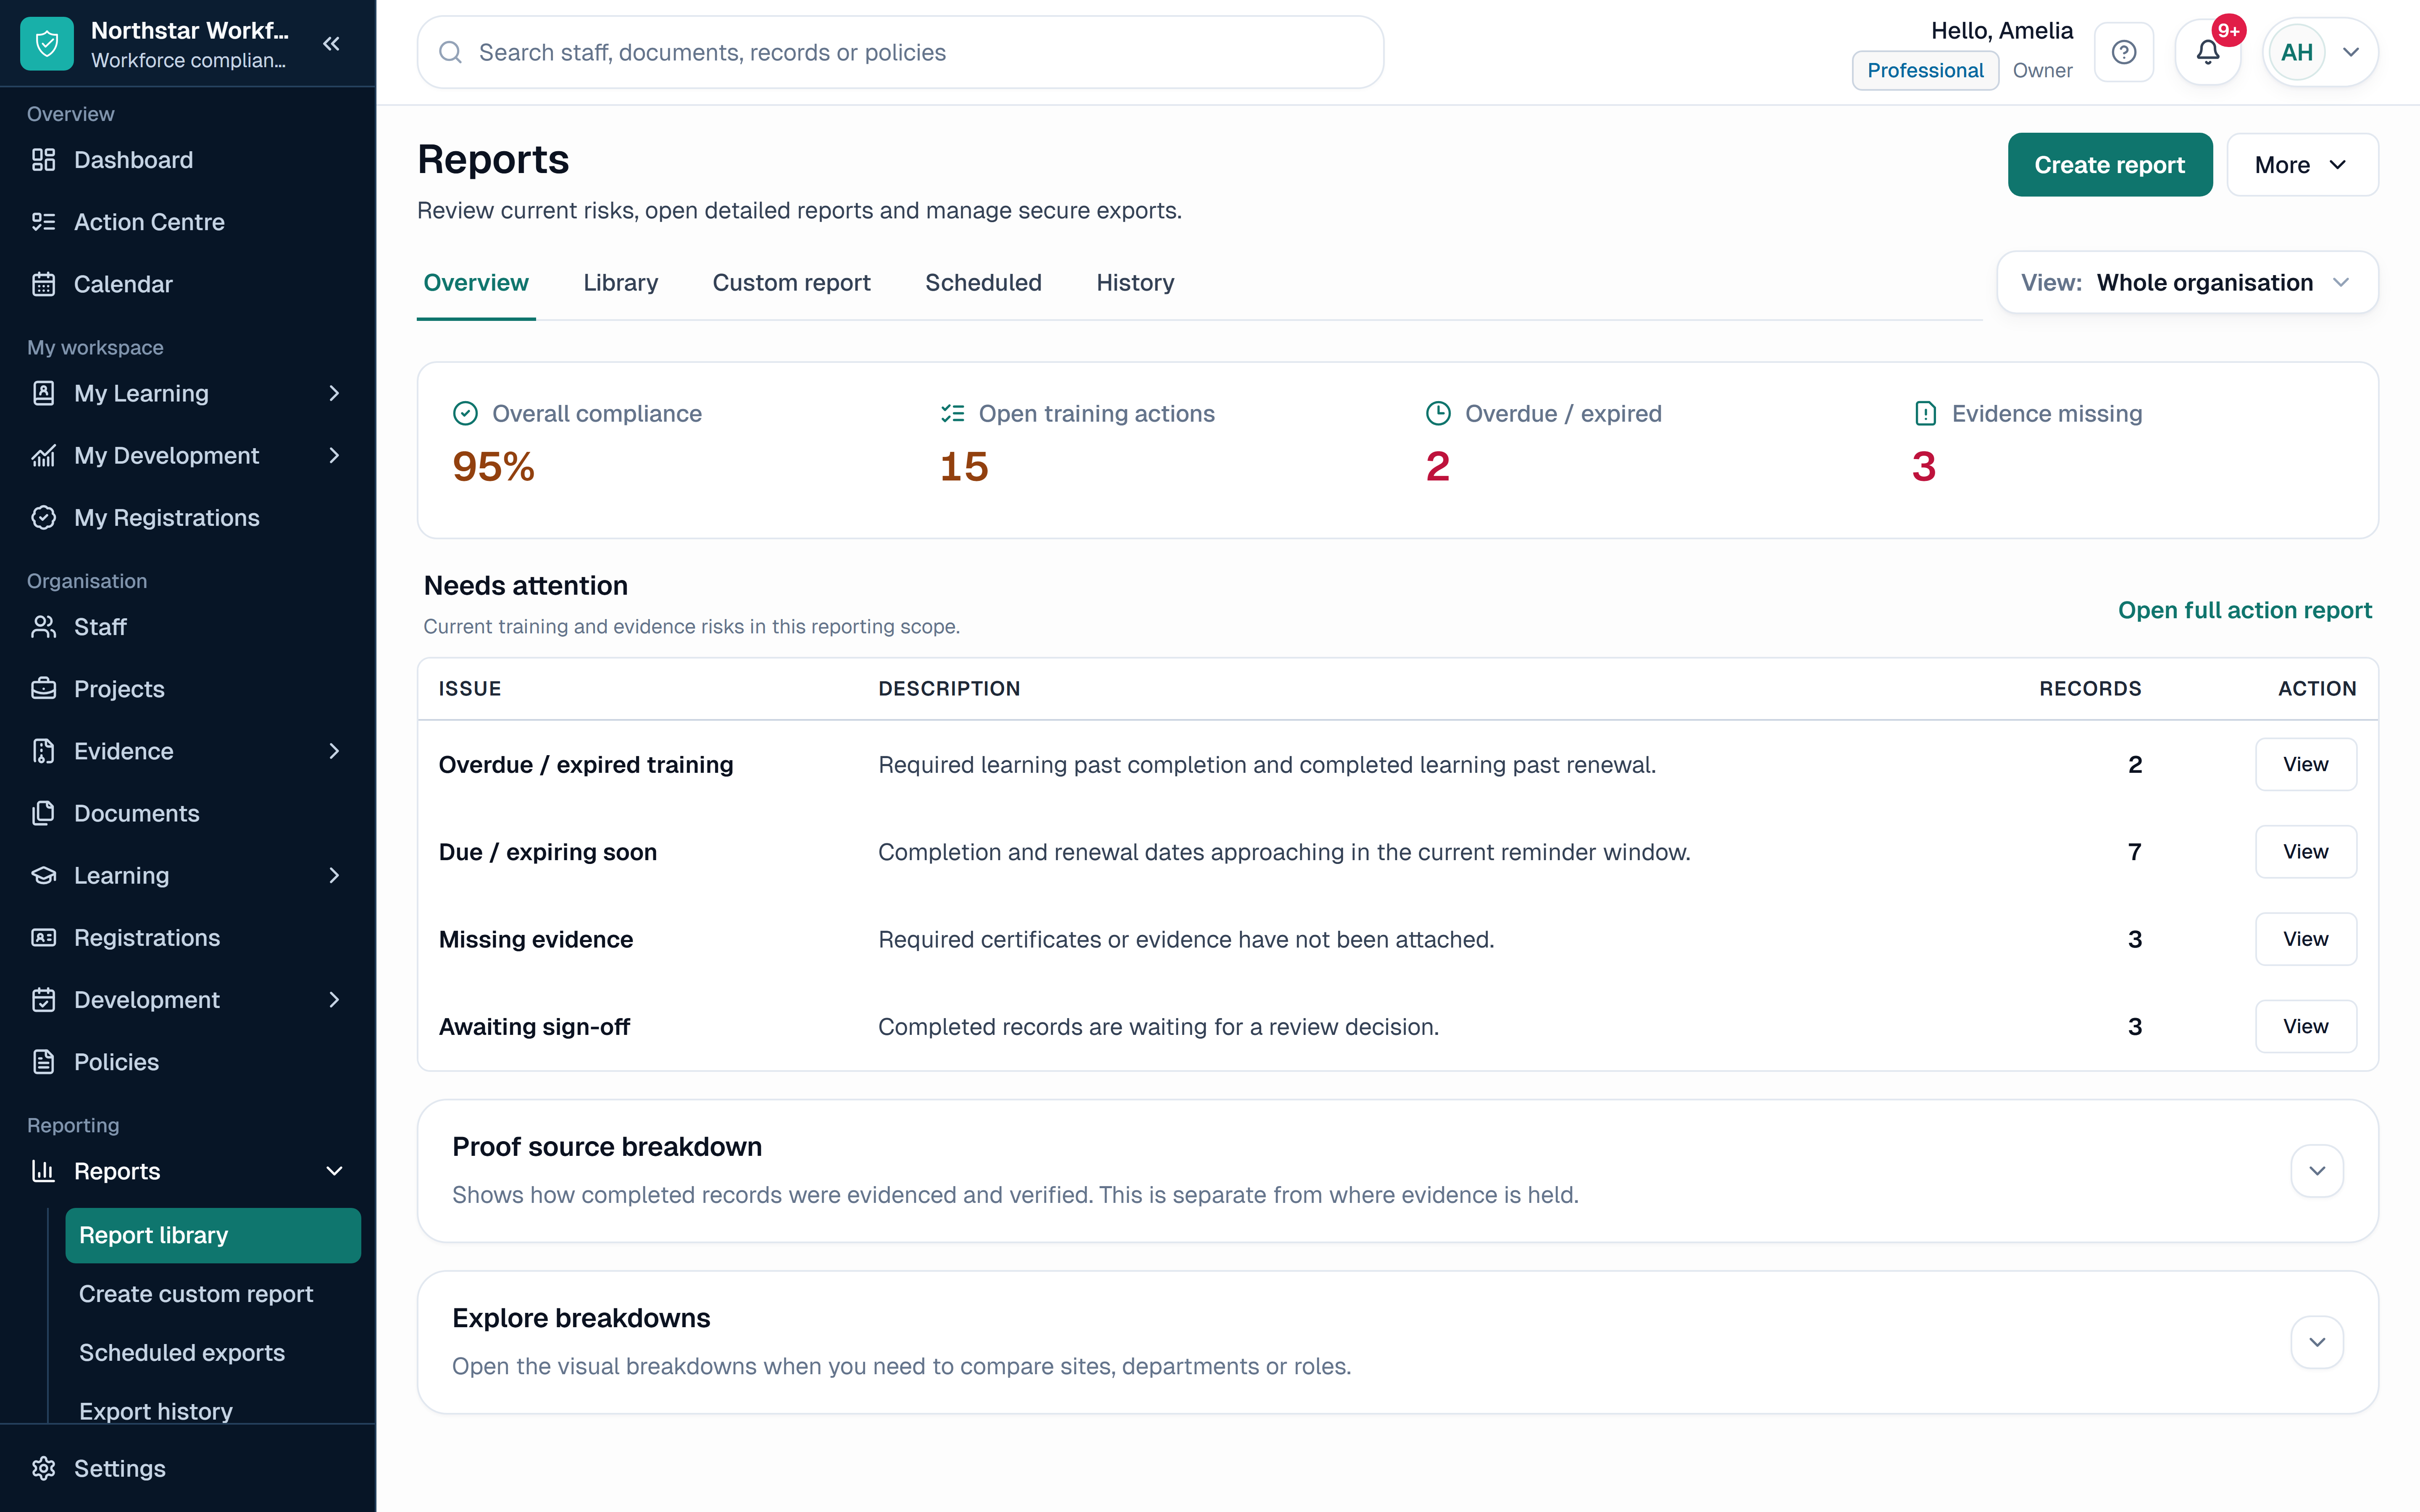
Task: Switch to the History tab
Action: pyautogui.click(x=1135, y=283)
